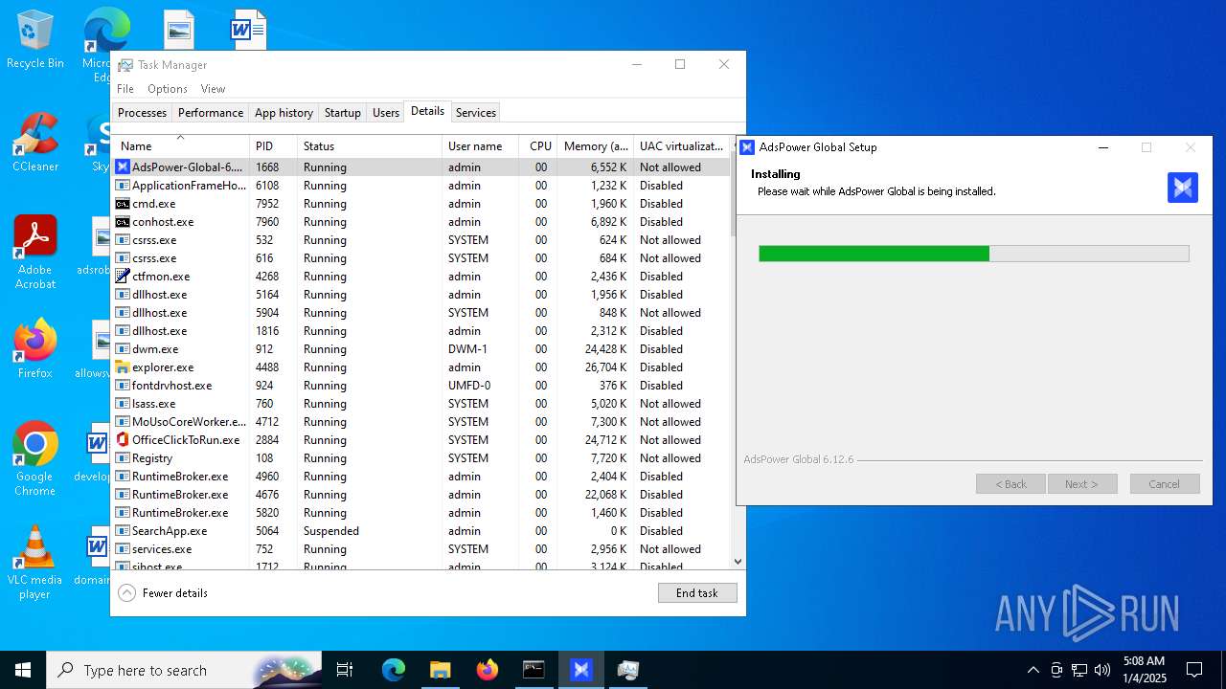
Task: Select the Registry process row
Action: (x=421, y=458)
